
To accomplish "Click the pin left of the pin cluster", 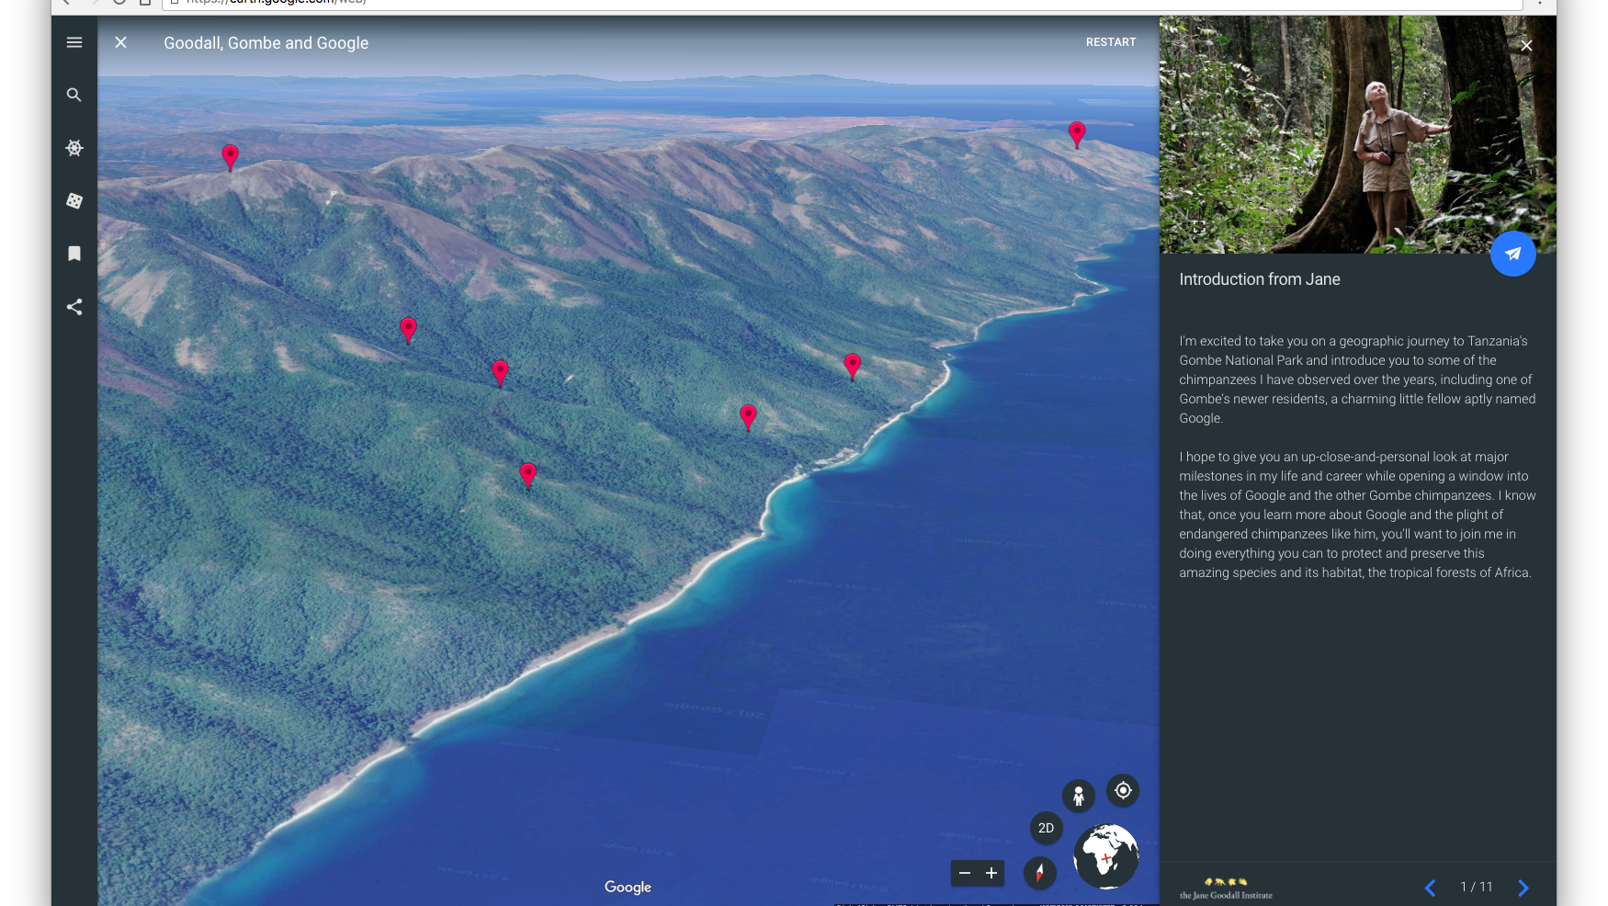I will [x=409, y=330].
